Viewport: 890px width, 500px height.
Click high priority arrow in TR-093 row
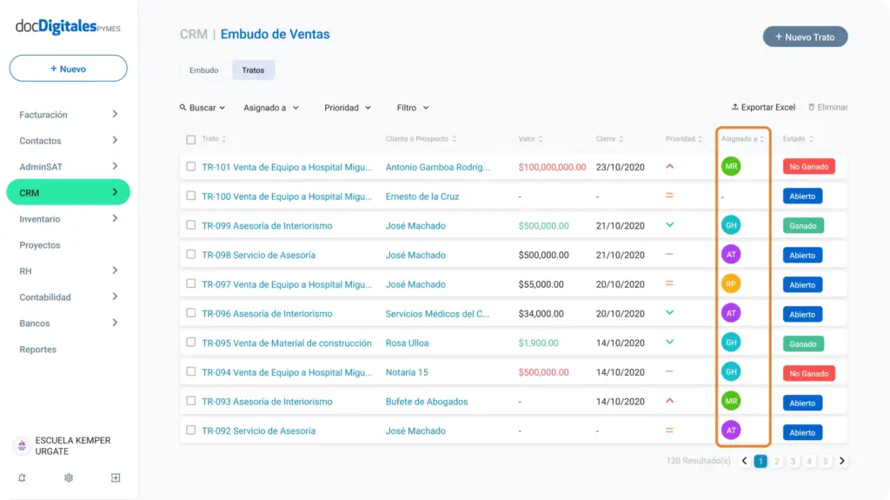point(670,401)
